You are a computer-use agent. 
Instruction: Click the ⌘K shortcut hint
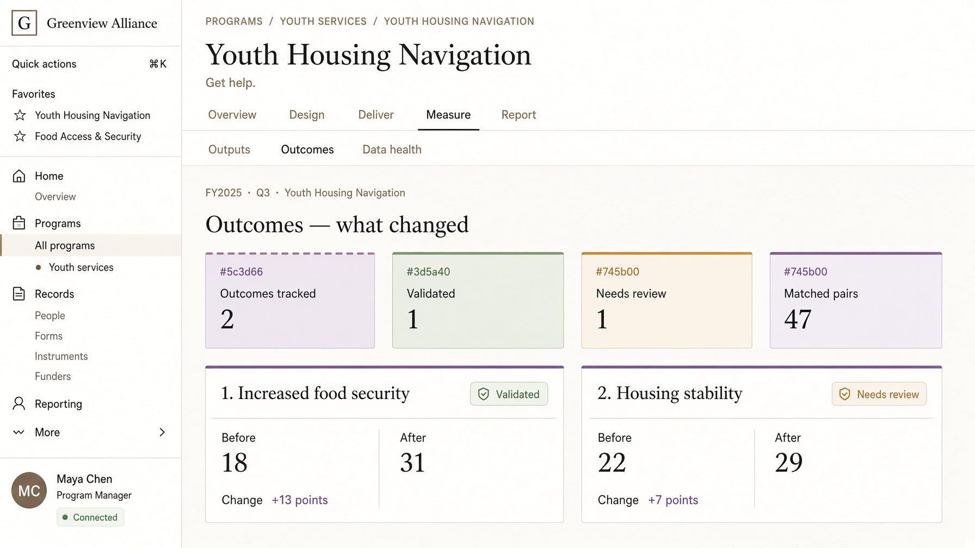pyautogui.click(x=158, y=64)
